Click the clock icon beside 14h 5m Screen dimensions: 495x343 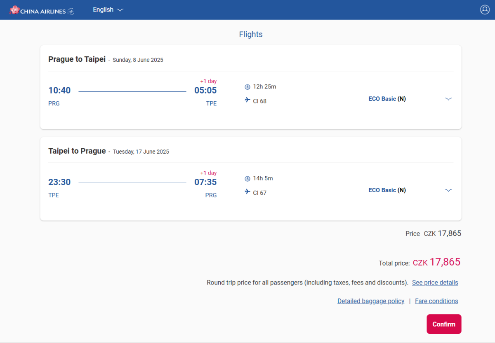click(x=247, y=179)
